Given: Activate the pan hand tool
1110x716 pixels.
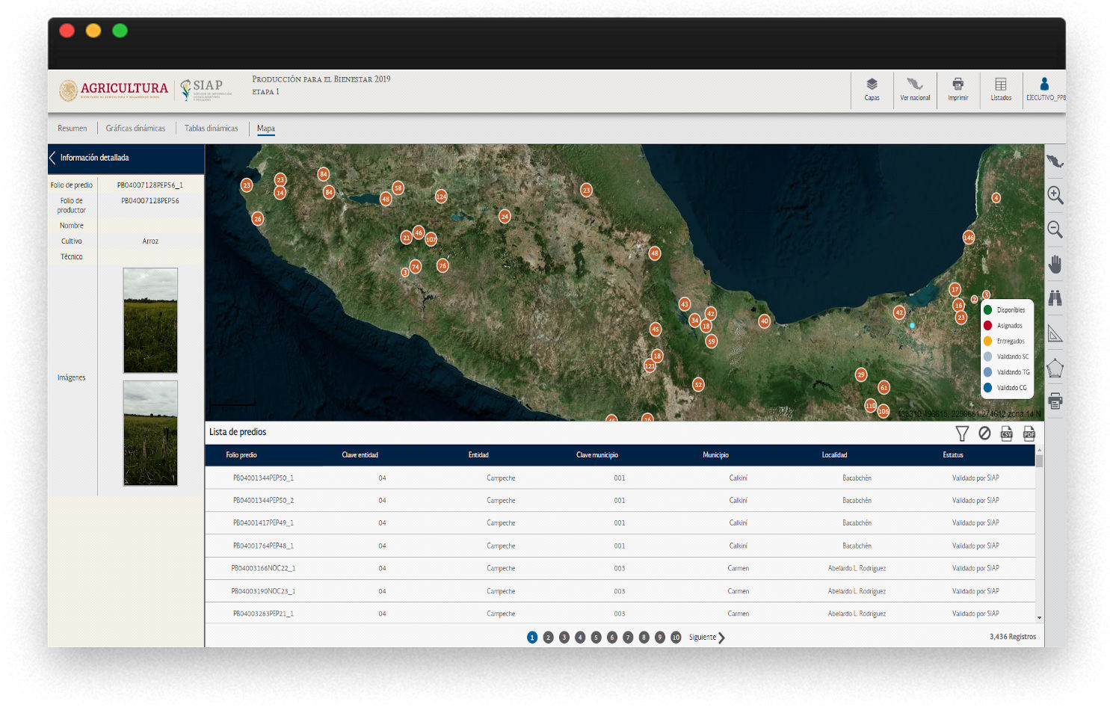Looking at the screenshot, I should point(1055,264).
